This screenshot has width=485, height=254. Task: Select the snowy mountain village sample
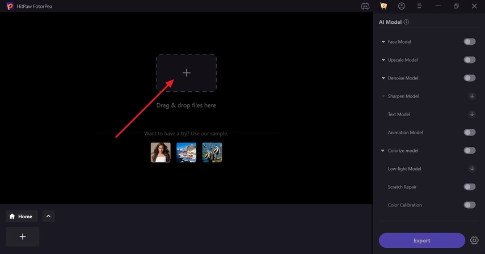click(x=186, y=153)
